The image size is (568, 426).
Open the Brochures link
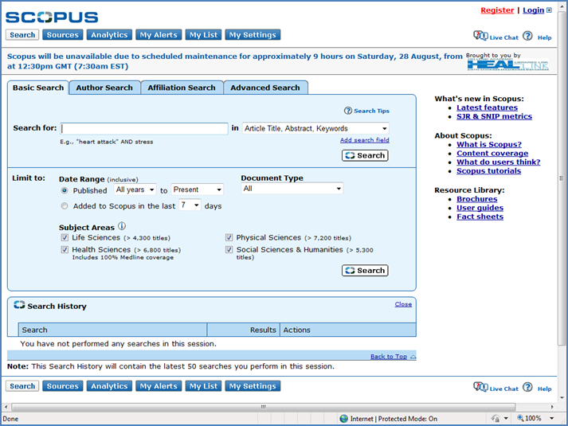476,199
